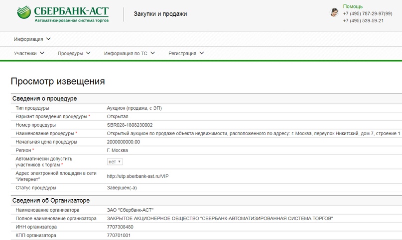This screenshot has height=240, width=402.
Task: Click the Сбербанк-АСТ logo
Action: (x=63, y=14)
